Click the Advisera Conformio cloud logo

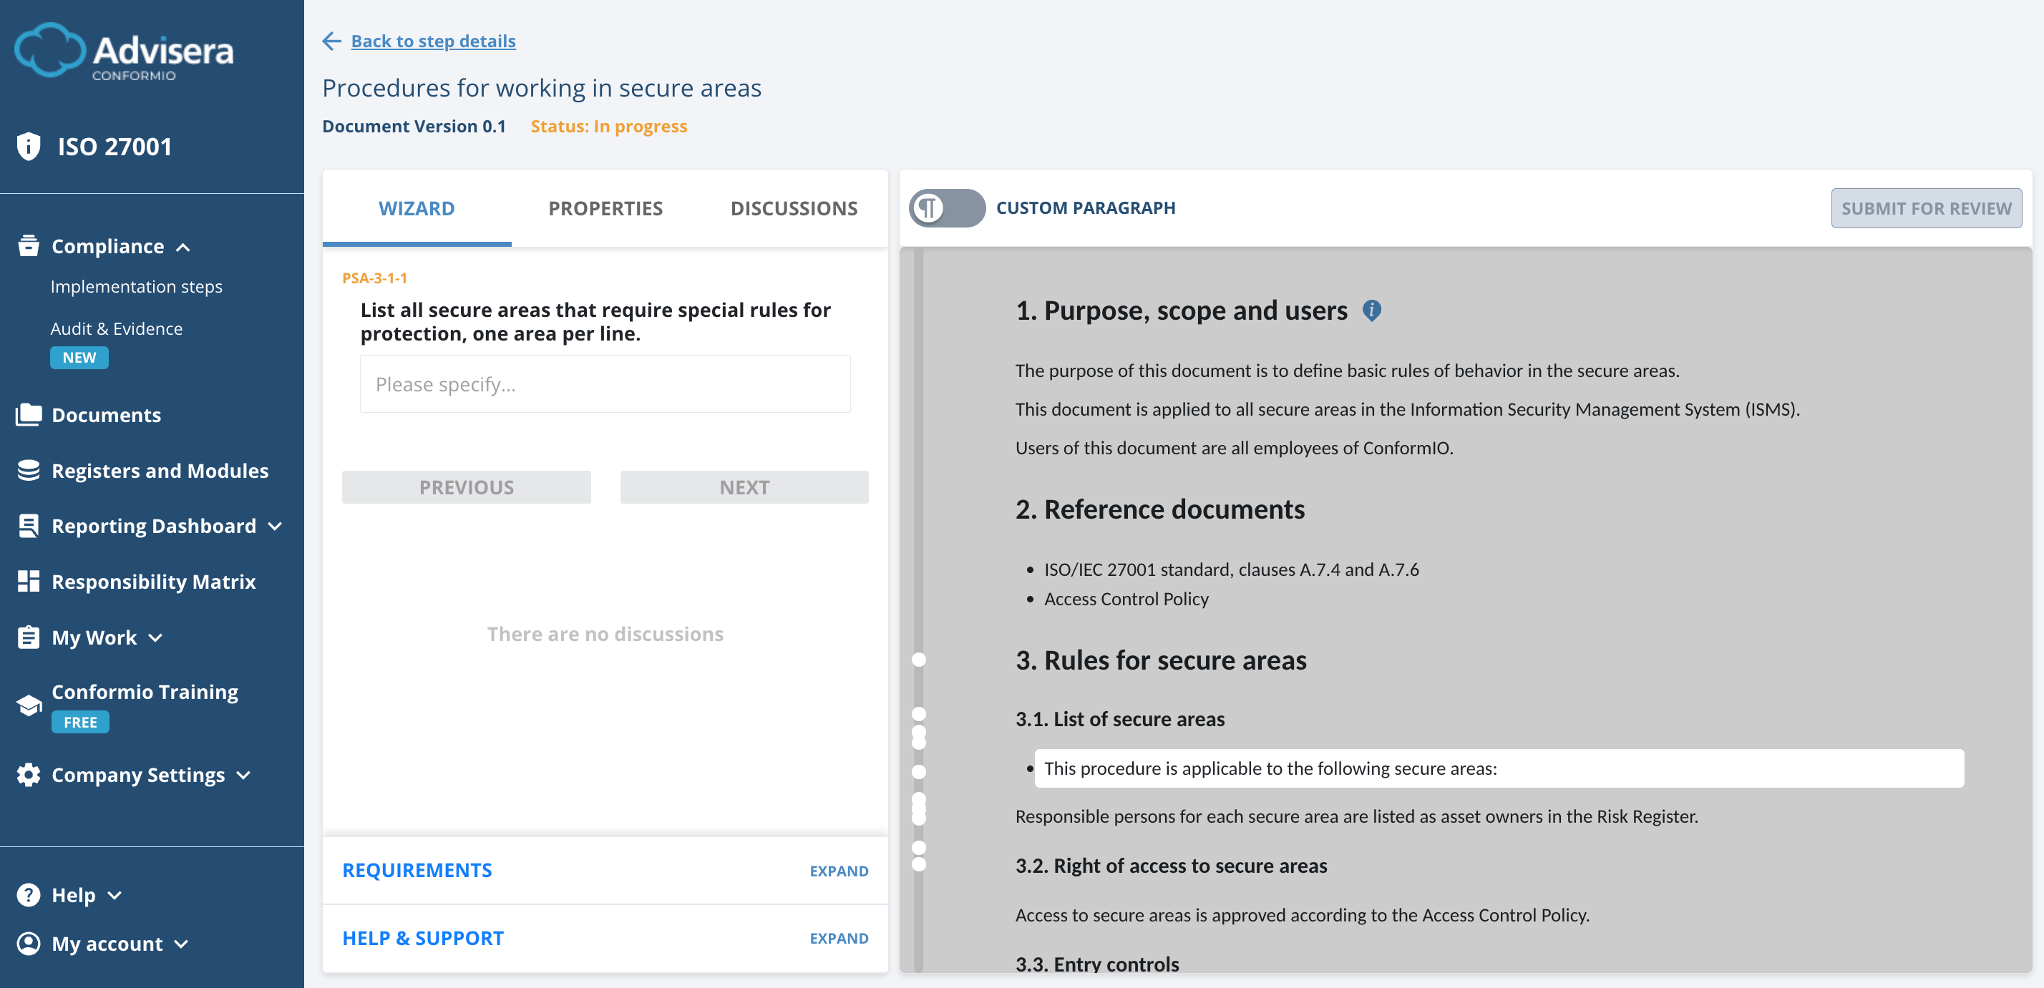pos(50,49)
